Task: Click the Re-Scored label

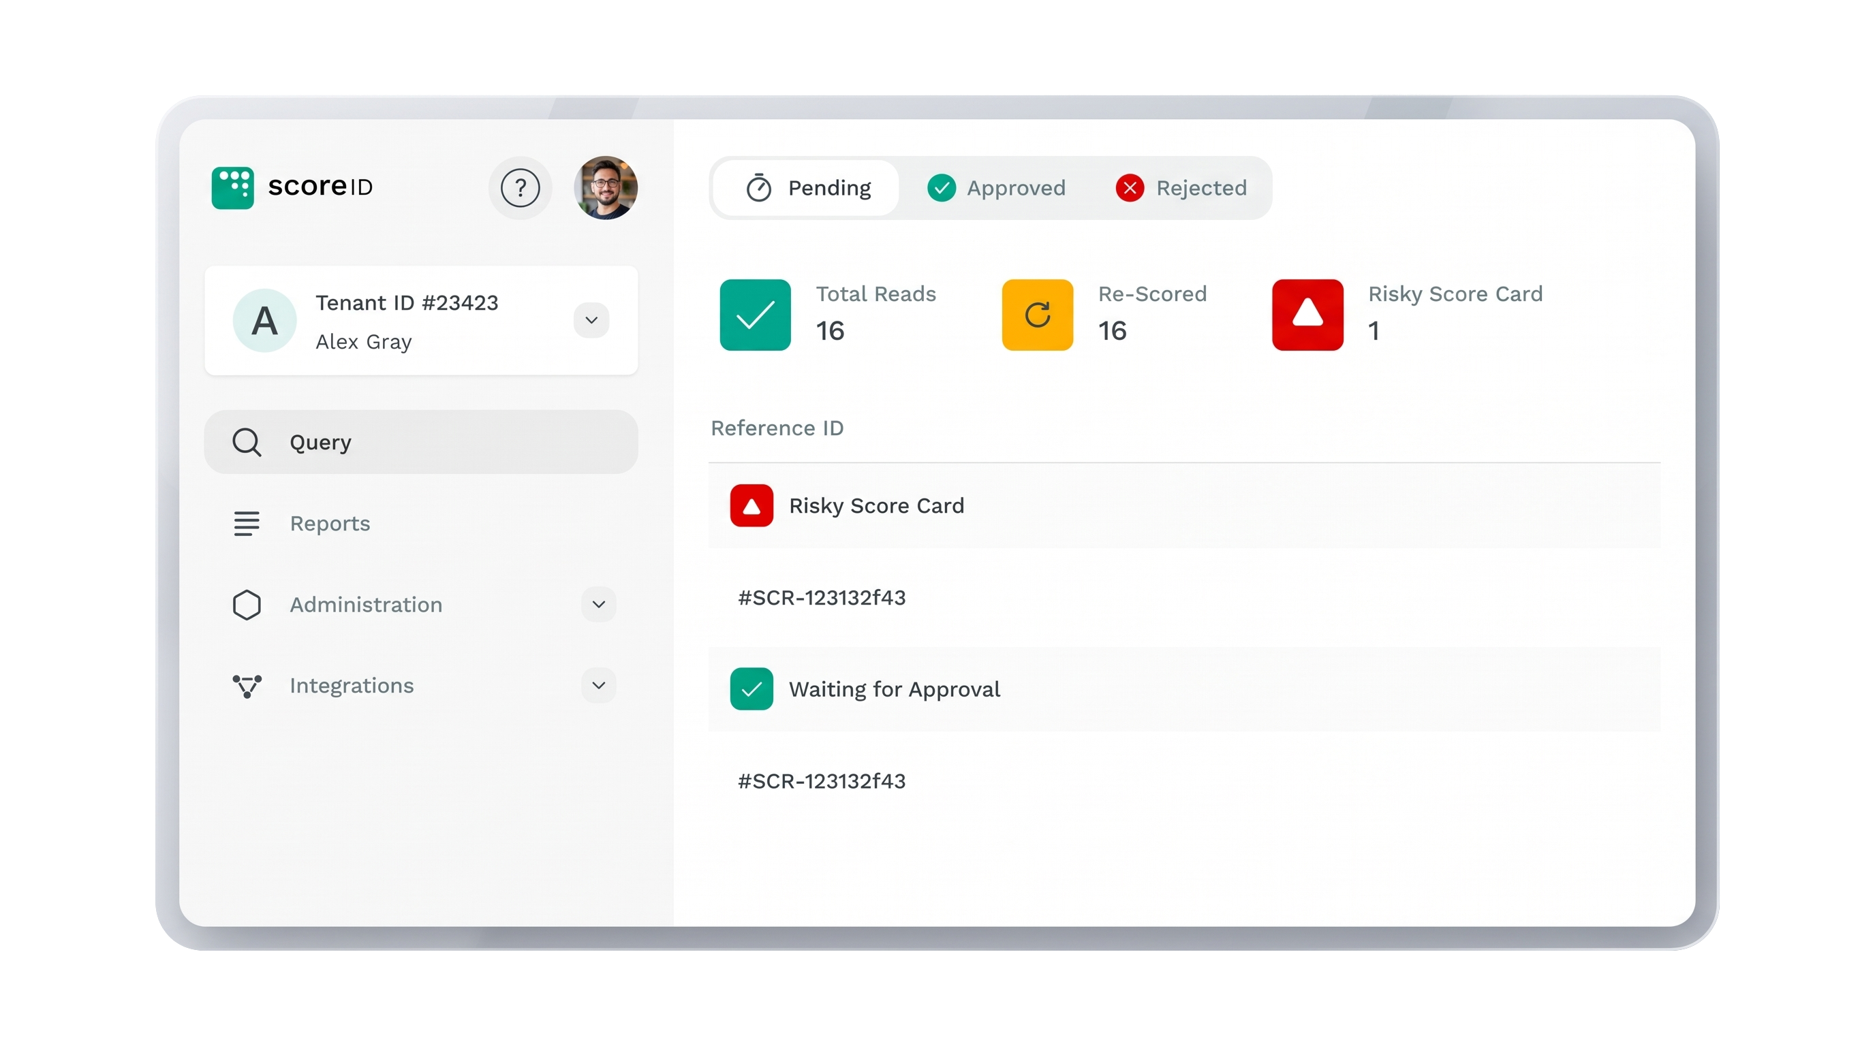Action: [1152, 294]
